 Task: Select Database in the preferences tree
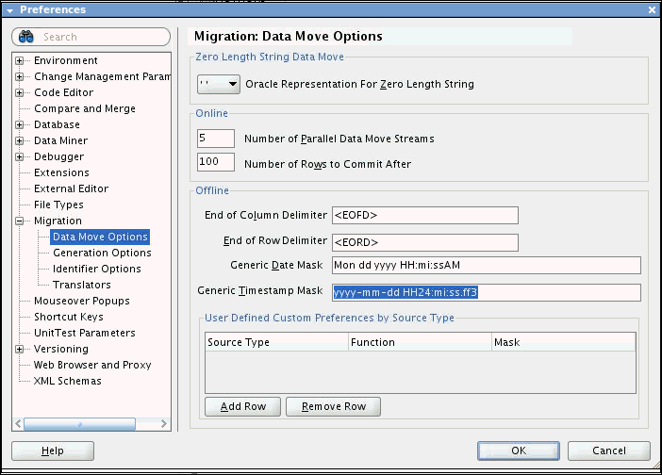(x=57, y=124)
